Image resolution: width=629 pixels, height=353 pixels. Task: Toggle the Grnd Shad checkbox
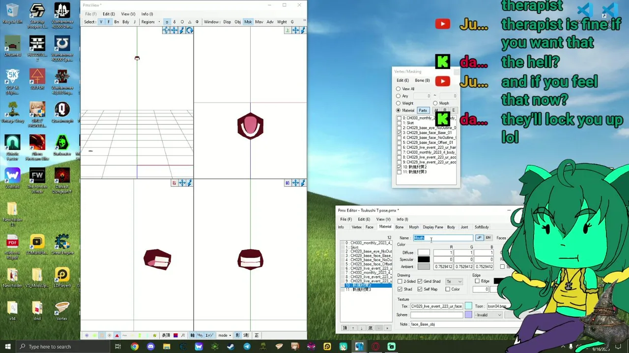pyautogui.click(x=420, y=281)
